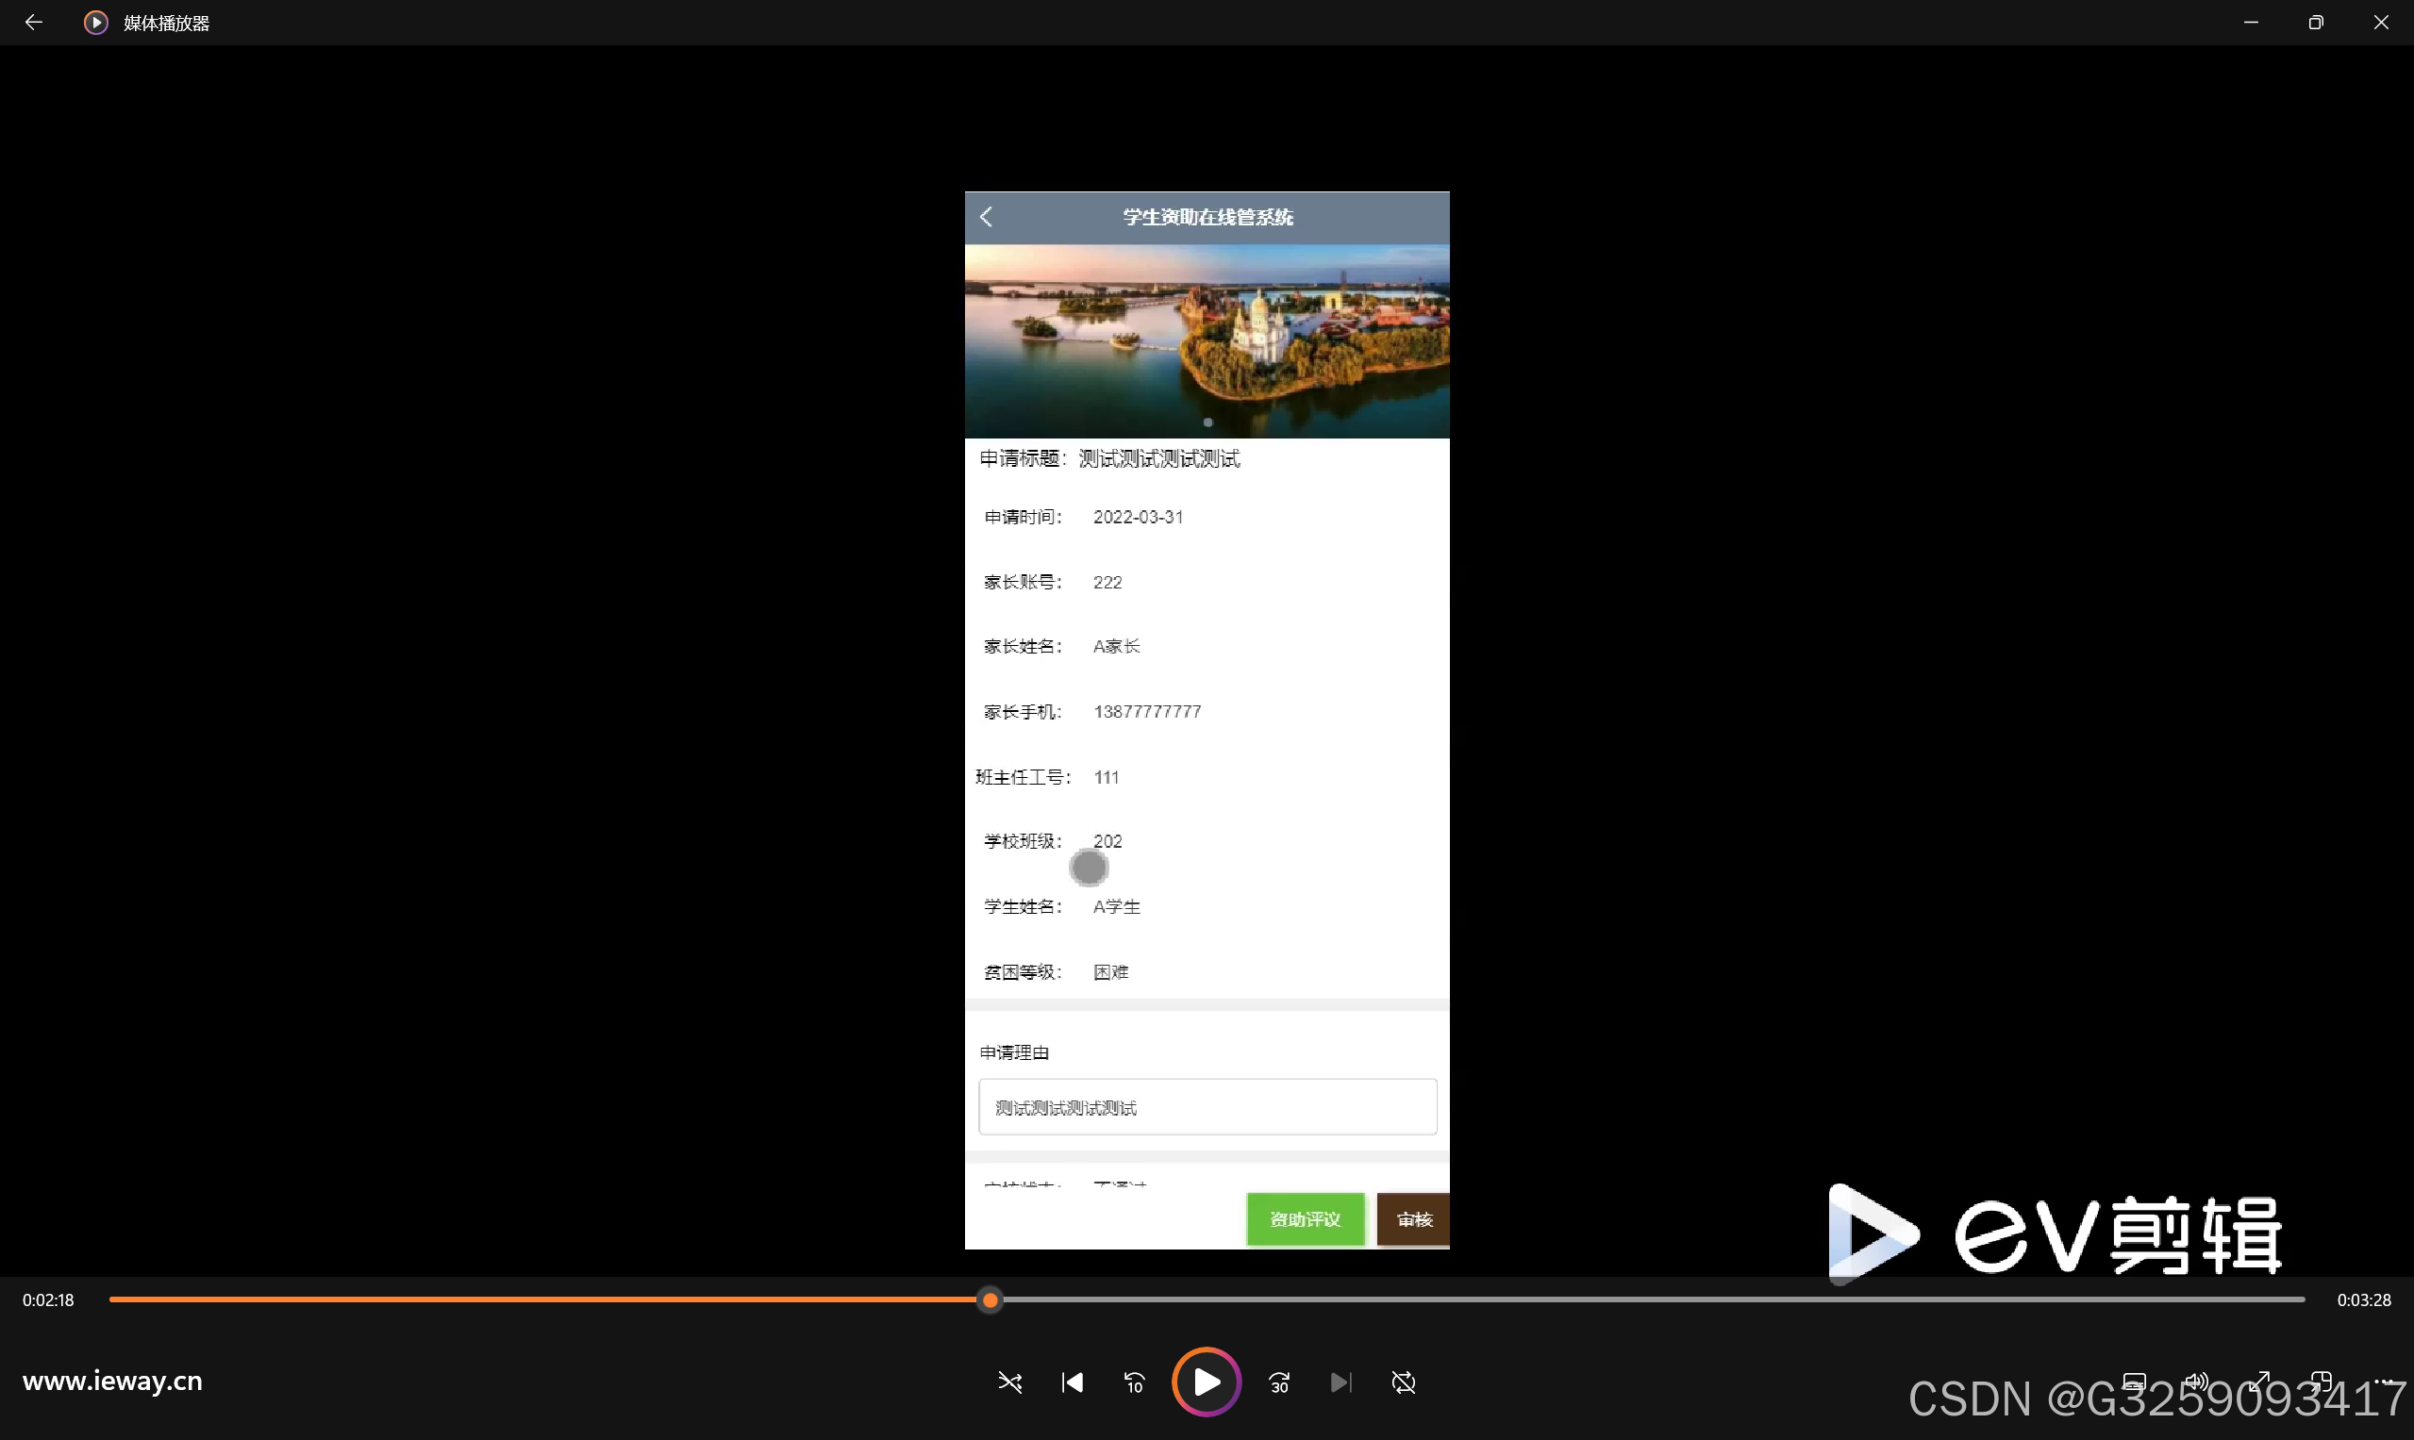Screen dimensions: 2414x1440
Task: Toggle repeat mode
Action: (x=1403, y=1382)
